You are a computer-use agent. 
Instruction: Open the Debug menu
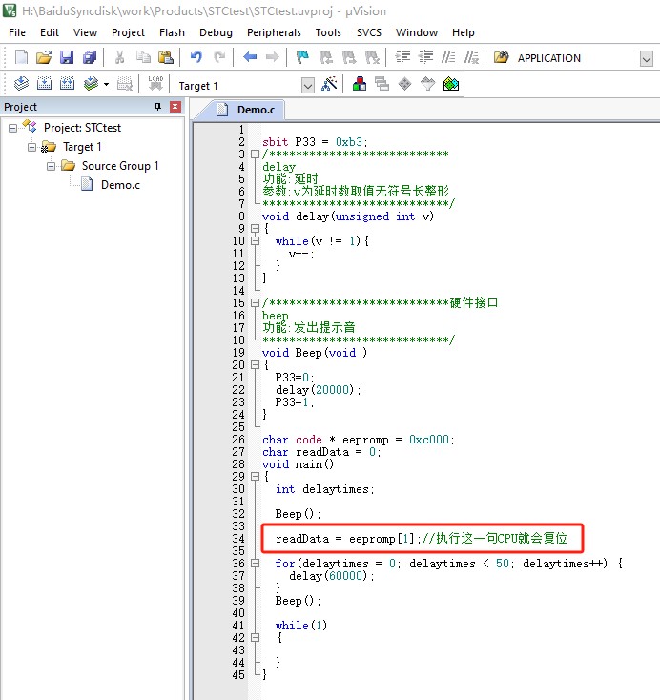[216, 32]
